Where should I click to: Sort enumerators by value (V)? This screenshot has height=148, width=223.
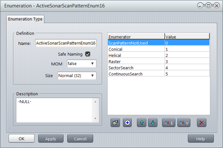(x=184, y=123)
